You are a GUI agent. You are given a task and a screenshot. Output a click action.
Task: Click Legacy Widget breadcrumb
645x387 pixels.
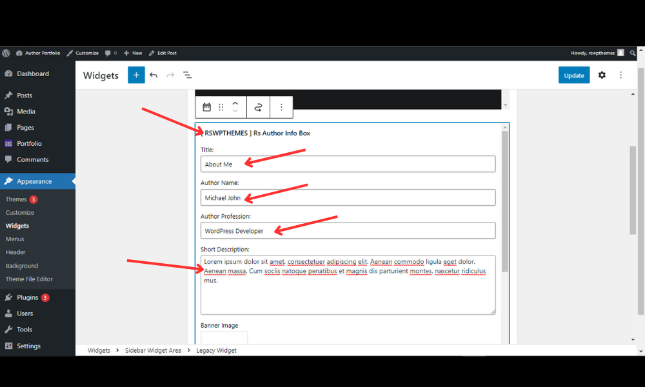(216, 350)
